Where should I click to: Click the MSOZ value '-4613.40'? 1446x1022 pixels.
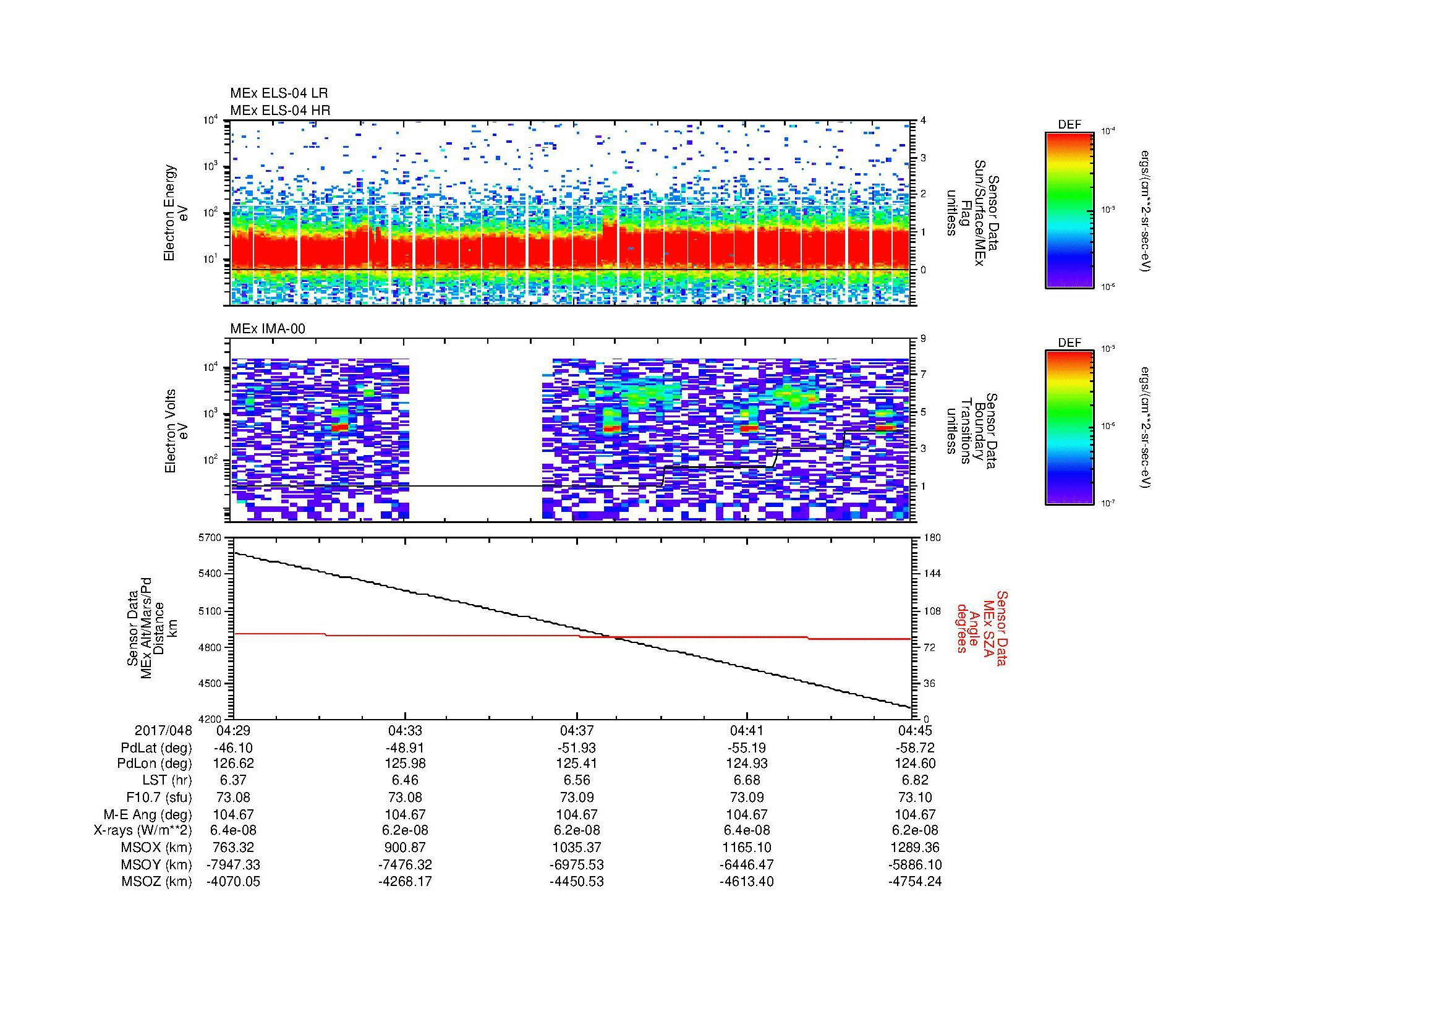(747, 882)
